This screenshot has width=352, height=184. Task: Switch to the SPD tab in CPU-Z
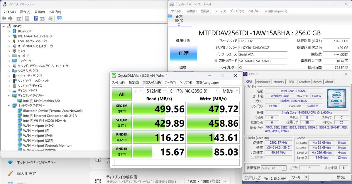(291, 82)
